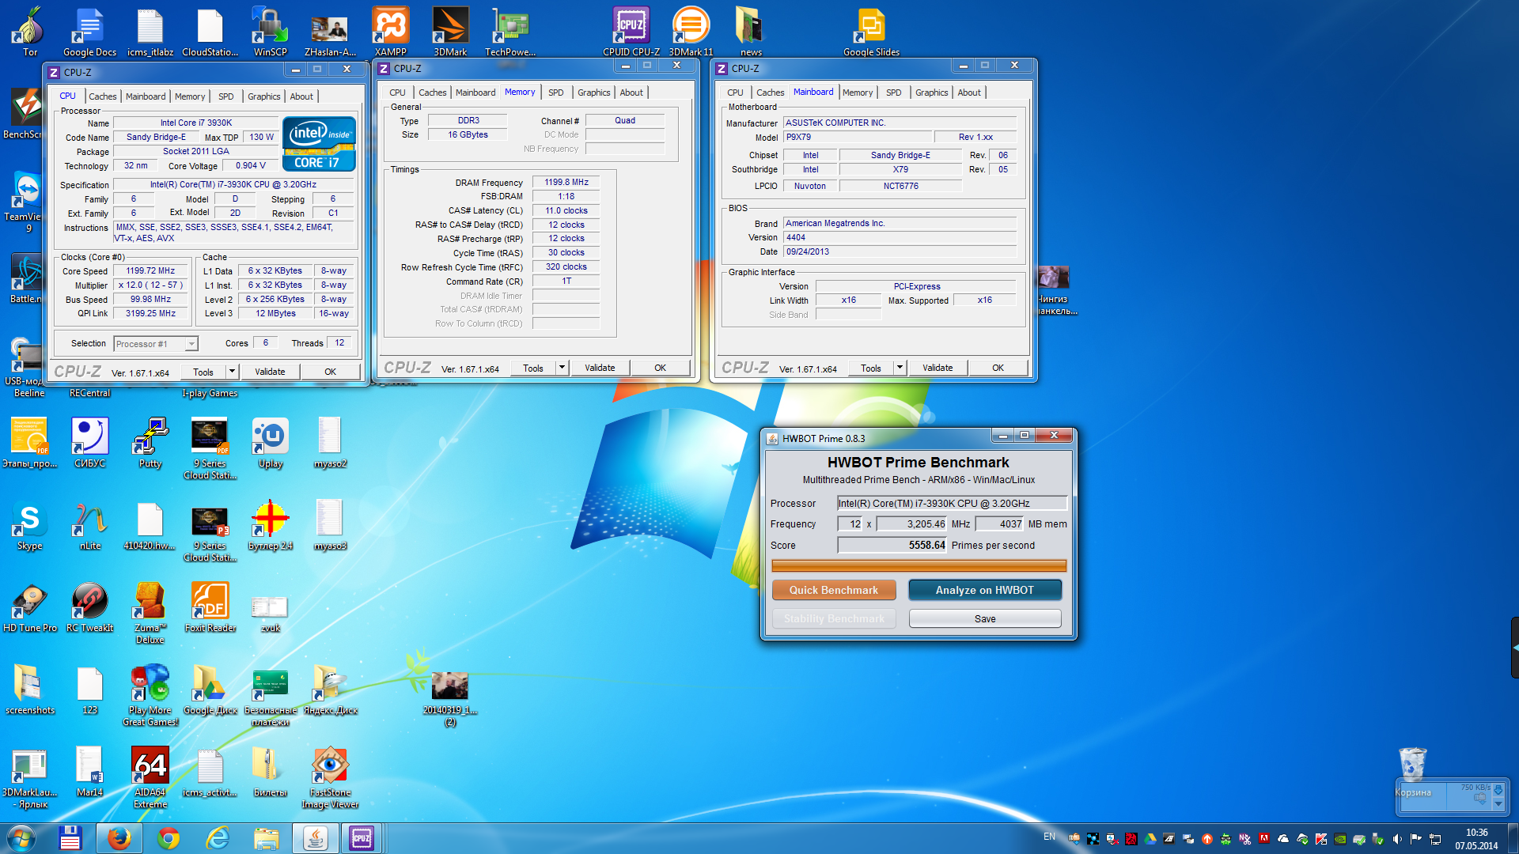Open SPD tab in left CPU-Z window
The height and width of the screenshot is (854, 1519).
click(226, 96)
